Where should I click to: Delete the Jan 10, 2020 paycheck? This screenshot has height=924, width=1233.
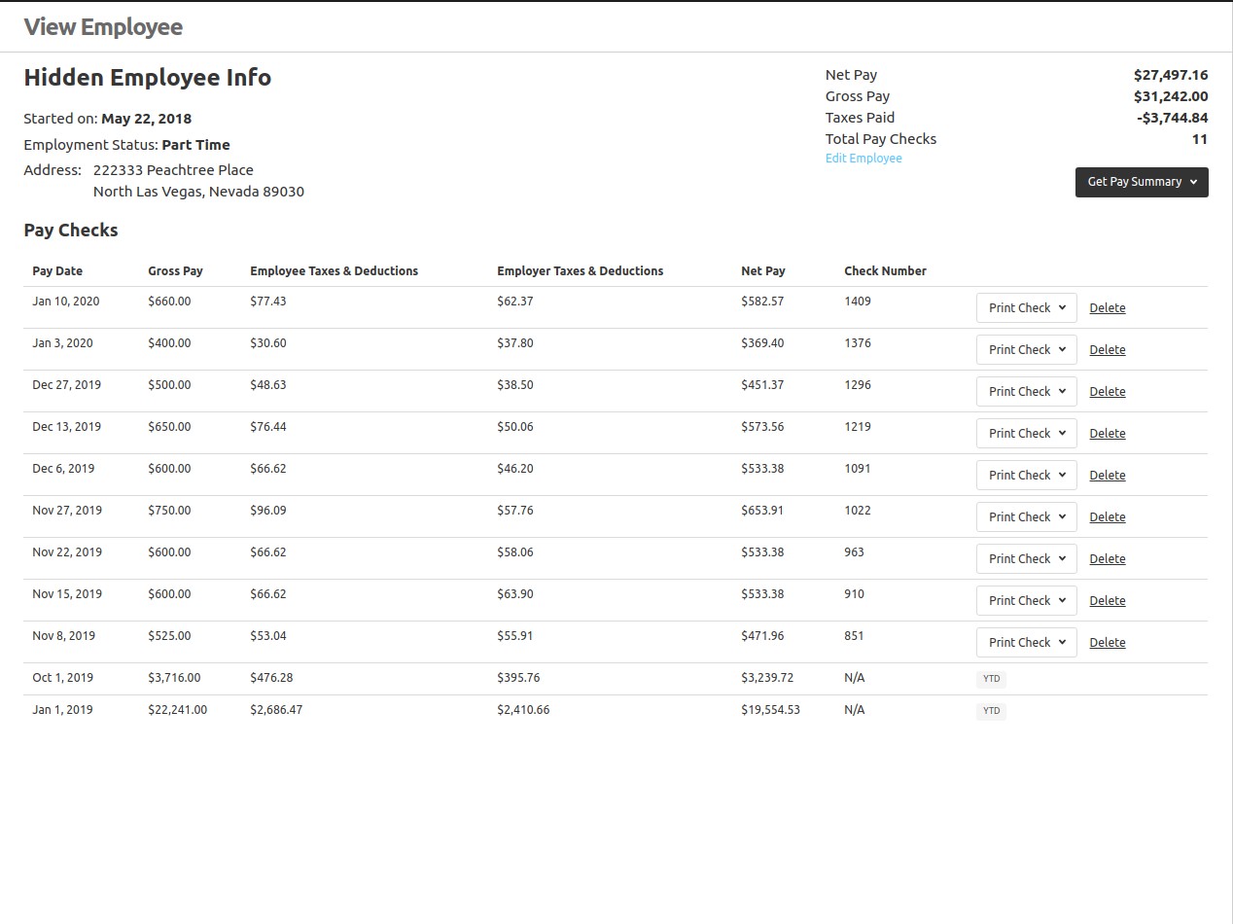pyautogui.click(x=1107, y=307)
